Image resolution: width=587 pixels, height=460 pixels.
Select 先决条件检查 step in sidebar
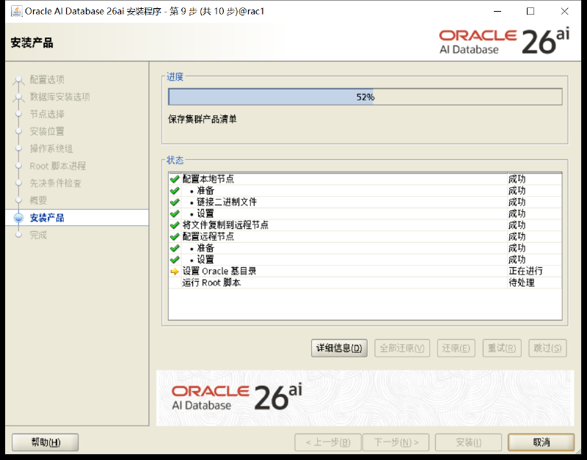click(x=56, y=183)
